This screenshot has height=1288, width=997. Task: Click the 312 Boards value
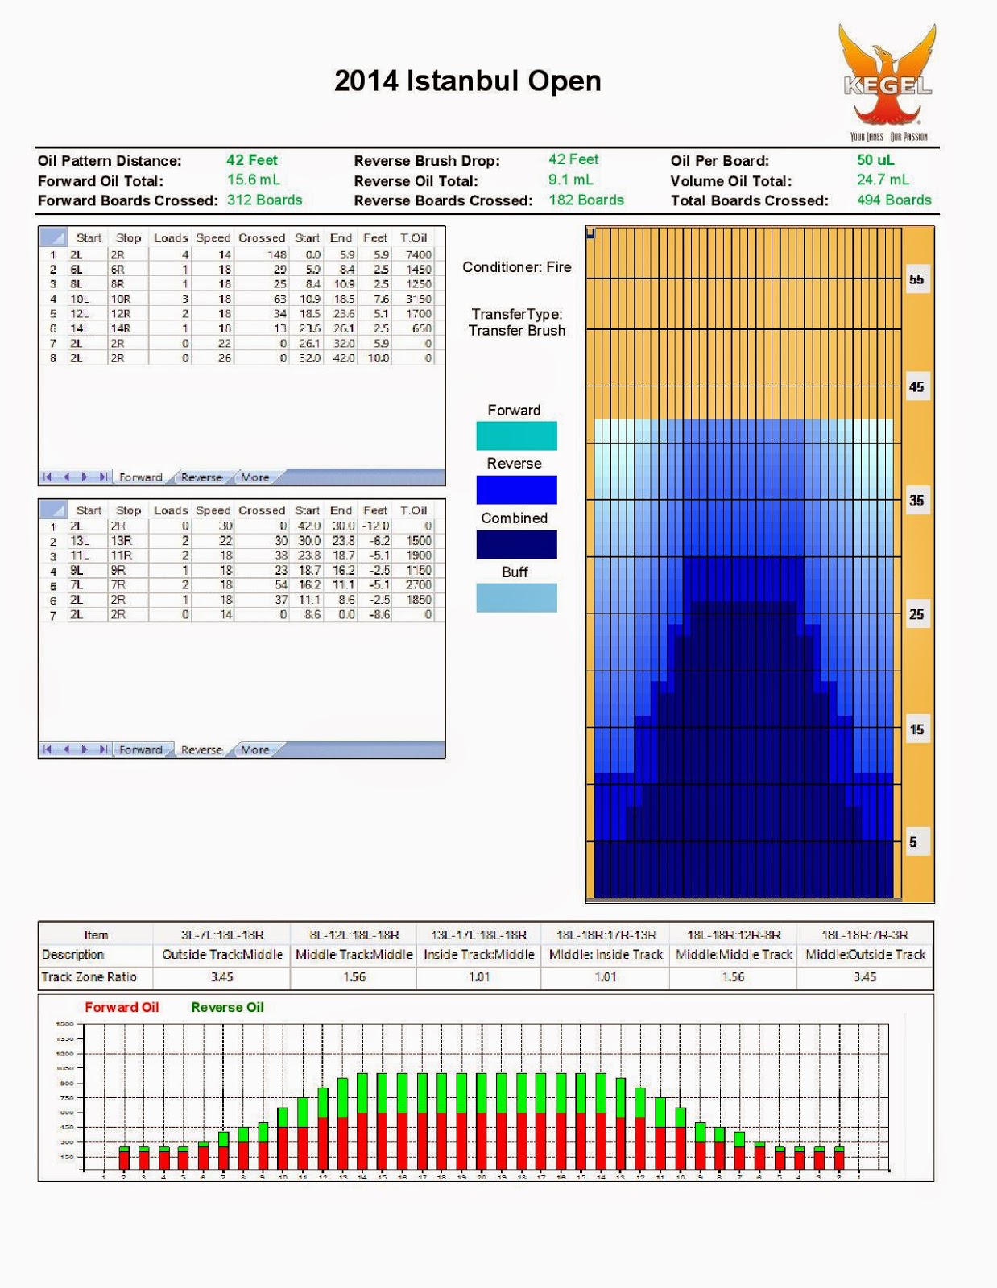coord(265,200)
